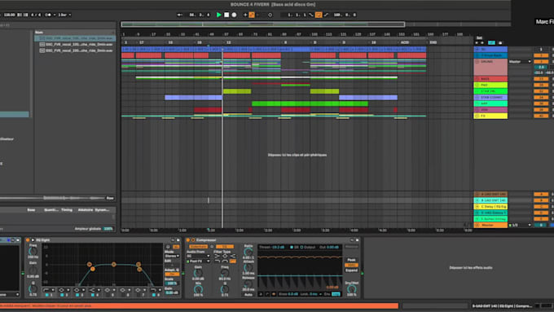The width and height of the screenshot is (554, 312).
Task: Toggle Compressor Sidechain button
Action: pyautogui.click(x=198, y=246)
